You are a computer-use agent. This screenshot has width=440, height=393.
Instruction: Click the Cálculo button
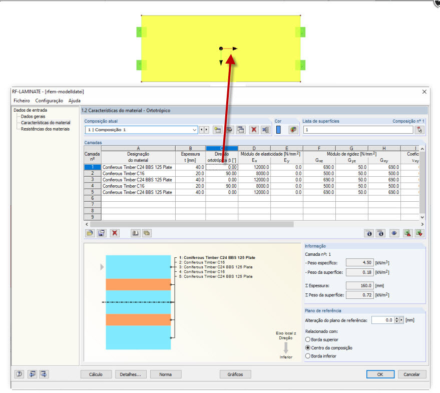(96, 374)
